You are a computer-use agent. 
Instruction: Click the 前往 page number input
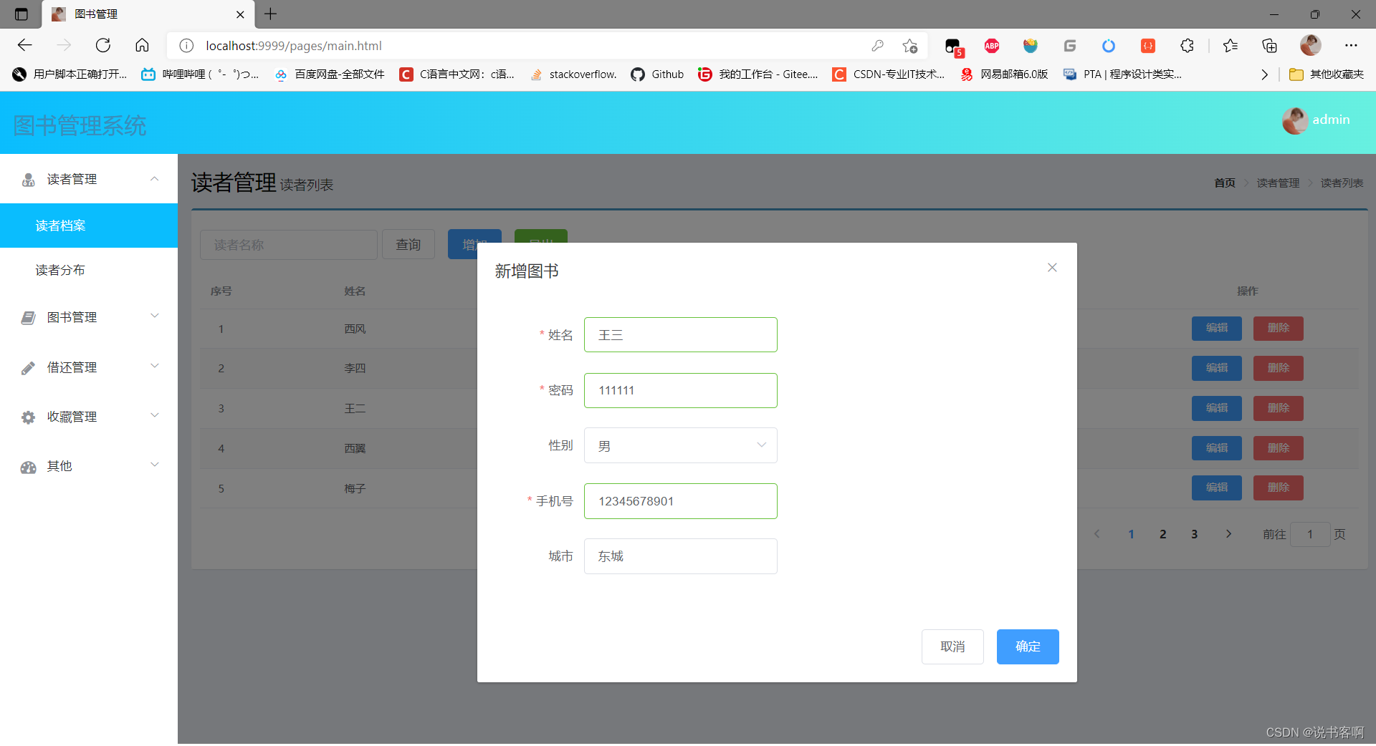tap(1310, 534)
